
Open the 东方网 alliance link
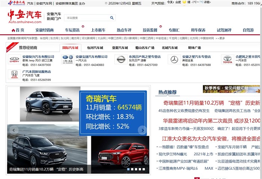point(54,38)
